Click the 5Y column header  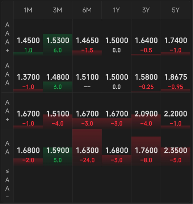tap(176, 10)
